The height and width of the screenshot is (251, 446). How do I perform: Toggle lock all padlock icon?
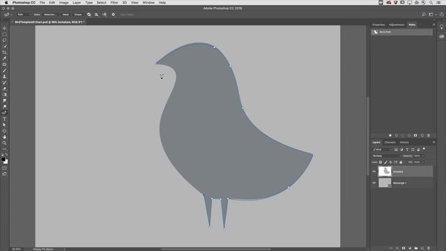click(x=401, y=162)
